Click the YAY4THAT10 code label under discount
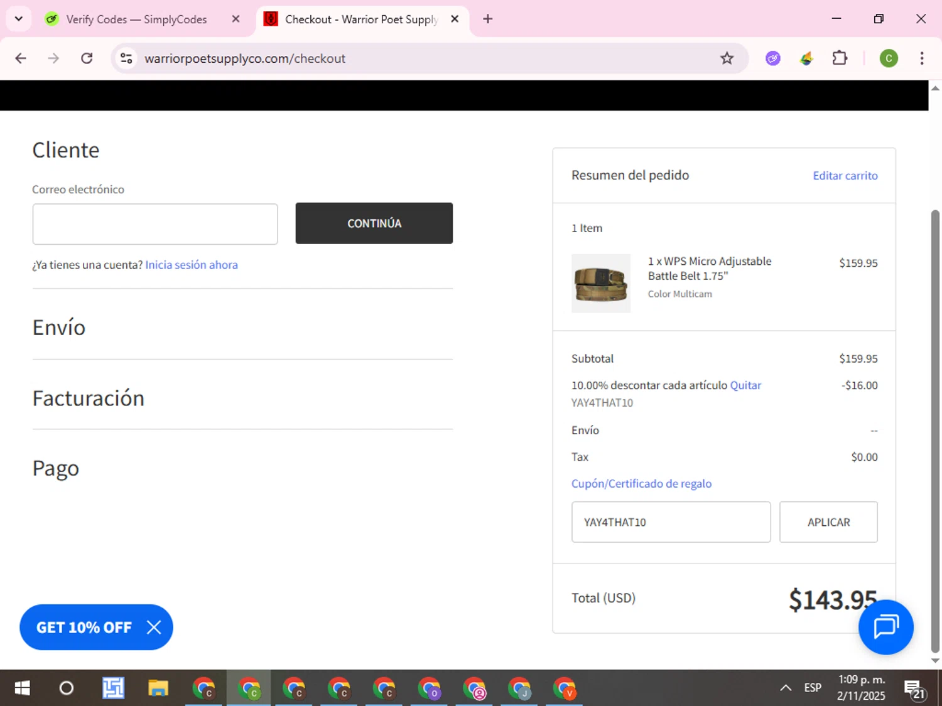Screen dimensions: 942x706 (602, 403)
